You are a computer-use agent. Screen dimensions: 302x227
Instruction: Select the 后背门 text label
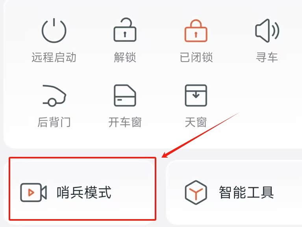54,122
